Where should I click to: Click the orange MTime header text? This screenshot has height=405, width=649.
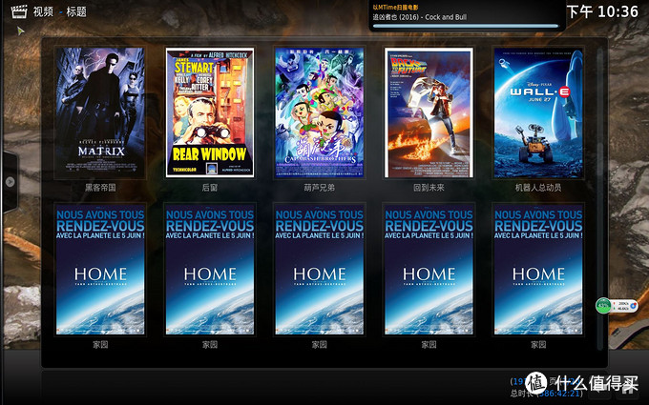[395, 7]
